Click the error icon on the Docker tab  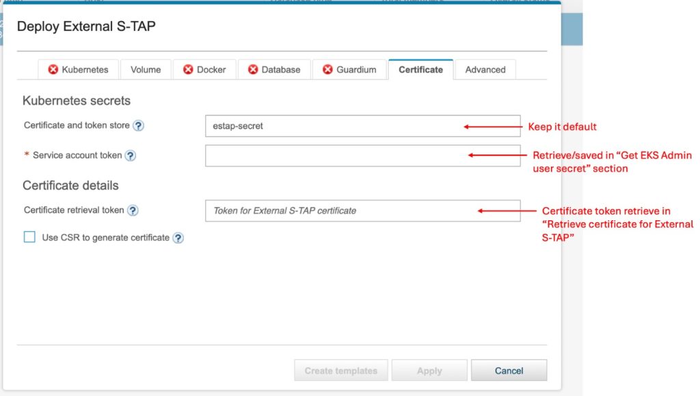click(188, 70)
